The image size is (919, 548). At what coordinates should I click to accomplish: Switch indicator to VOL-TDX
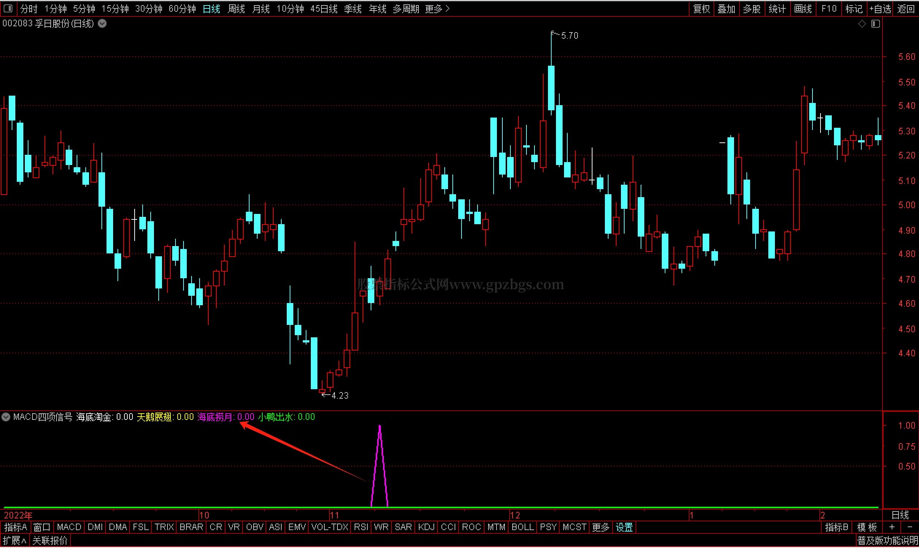330,528
